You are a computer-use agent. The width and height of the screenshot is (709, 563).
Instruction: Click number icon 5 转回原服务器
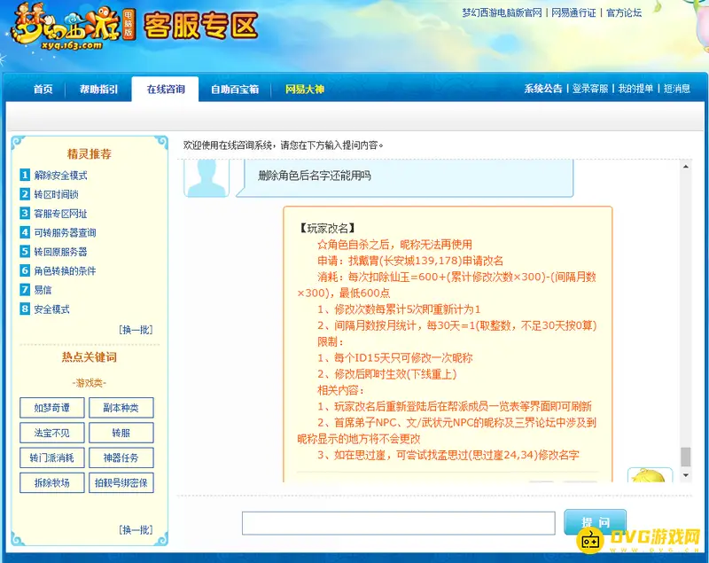click(x=25, y=252)
